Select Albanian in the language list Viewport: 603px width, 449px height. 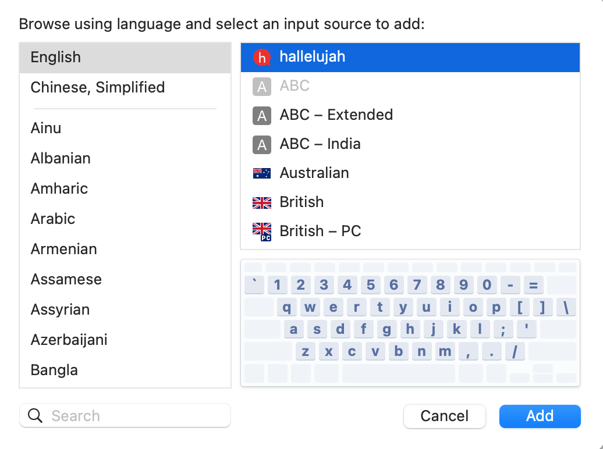(125, 158)
